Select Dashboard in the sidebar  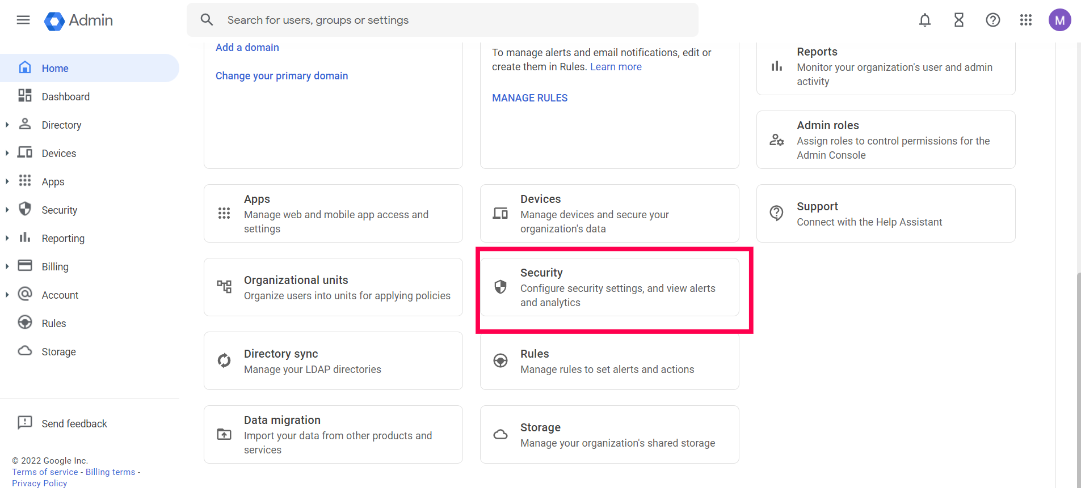65,97
